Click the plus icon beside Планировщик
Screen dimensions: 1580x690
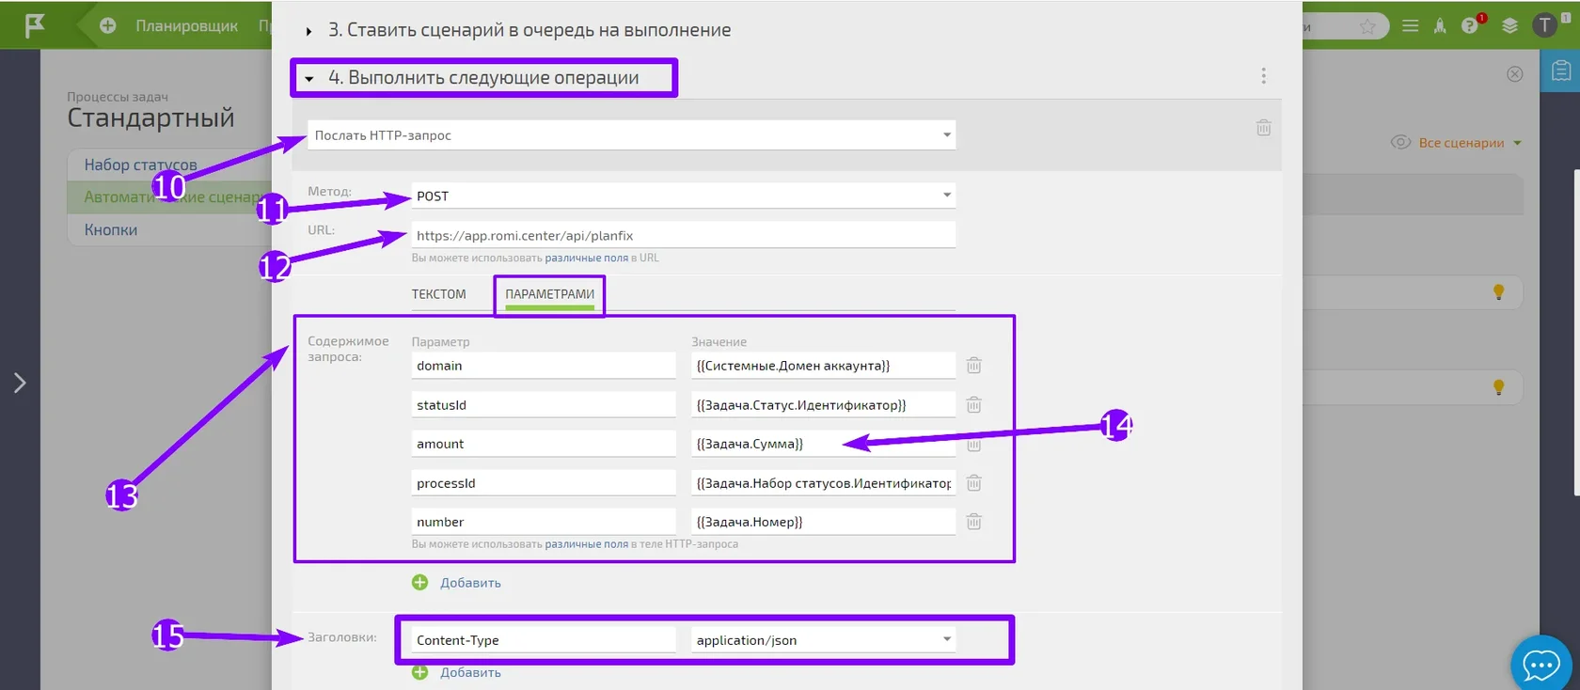108,25
